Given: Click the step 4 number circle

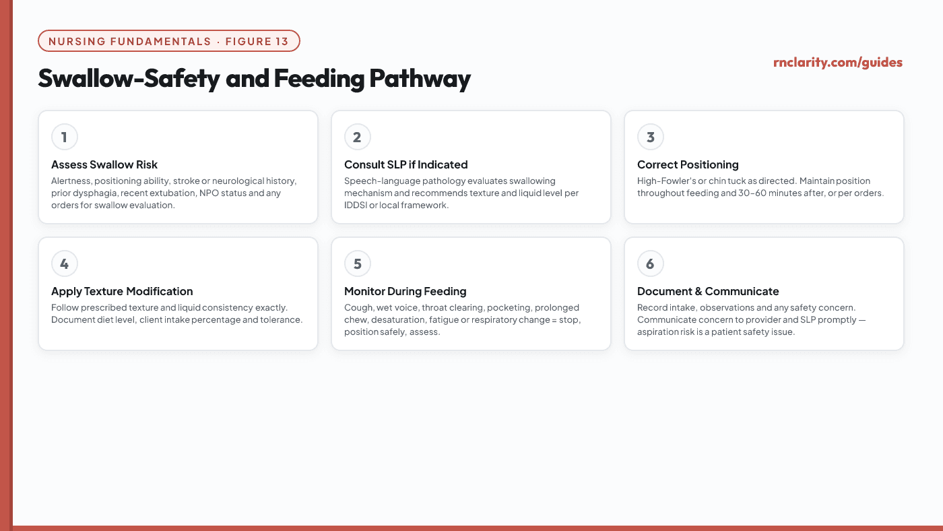Looking at the screenshot, I should click(65, 264).
